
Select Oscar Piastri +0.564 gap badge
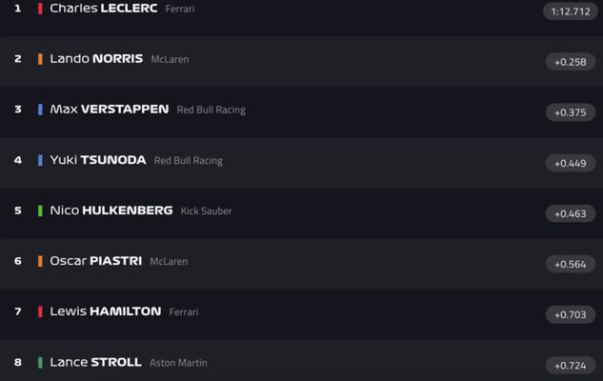(x=571, y=264)
